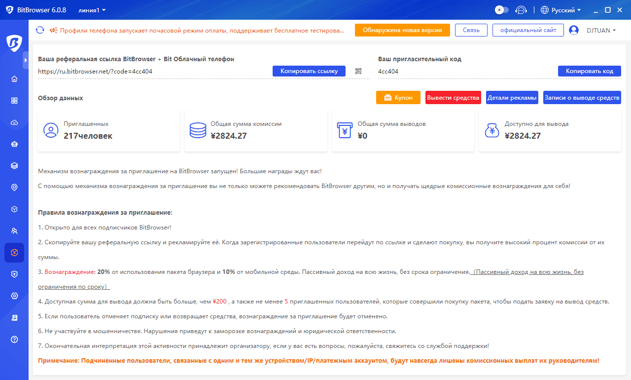Click the 217человек invited count
Screen dimensions: 631x380
point(88,136)
